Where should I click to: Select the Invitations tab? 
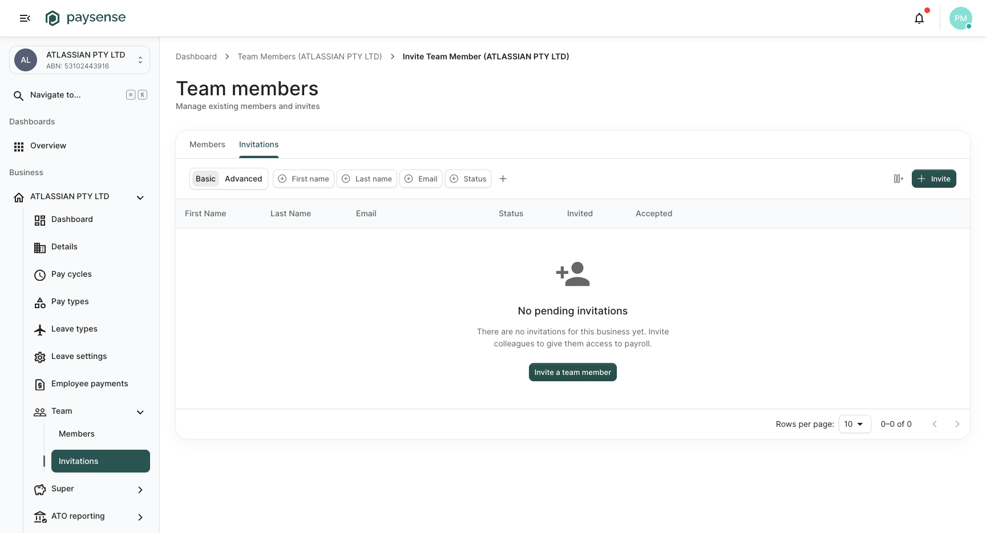(259, 144)
